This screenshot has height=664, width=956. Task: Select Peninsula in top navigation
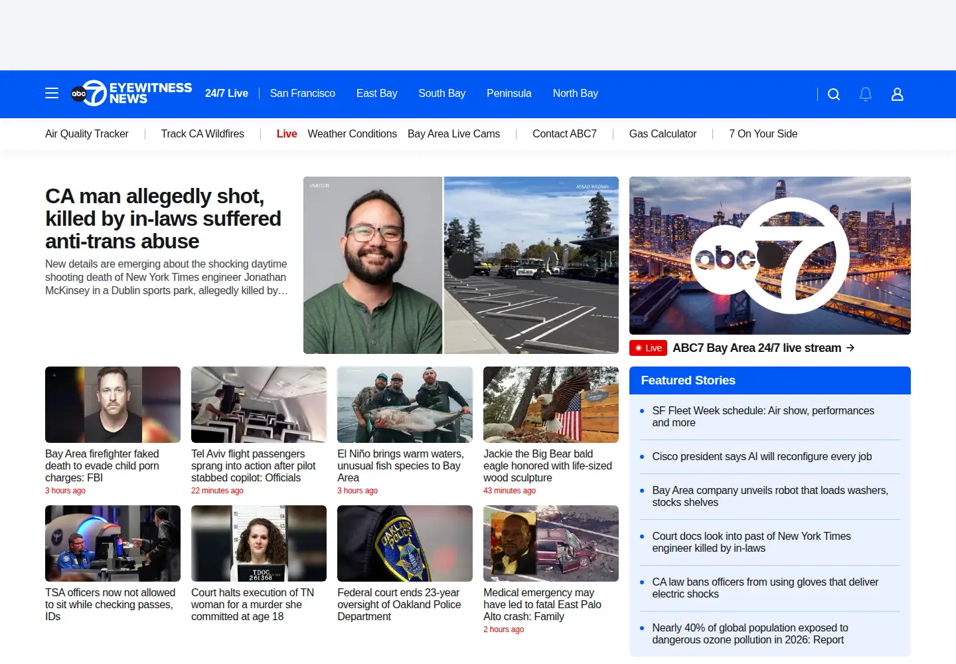click(x=509, y=94)
